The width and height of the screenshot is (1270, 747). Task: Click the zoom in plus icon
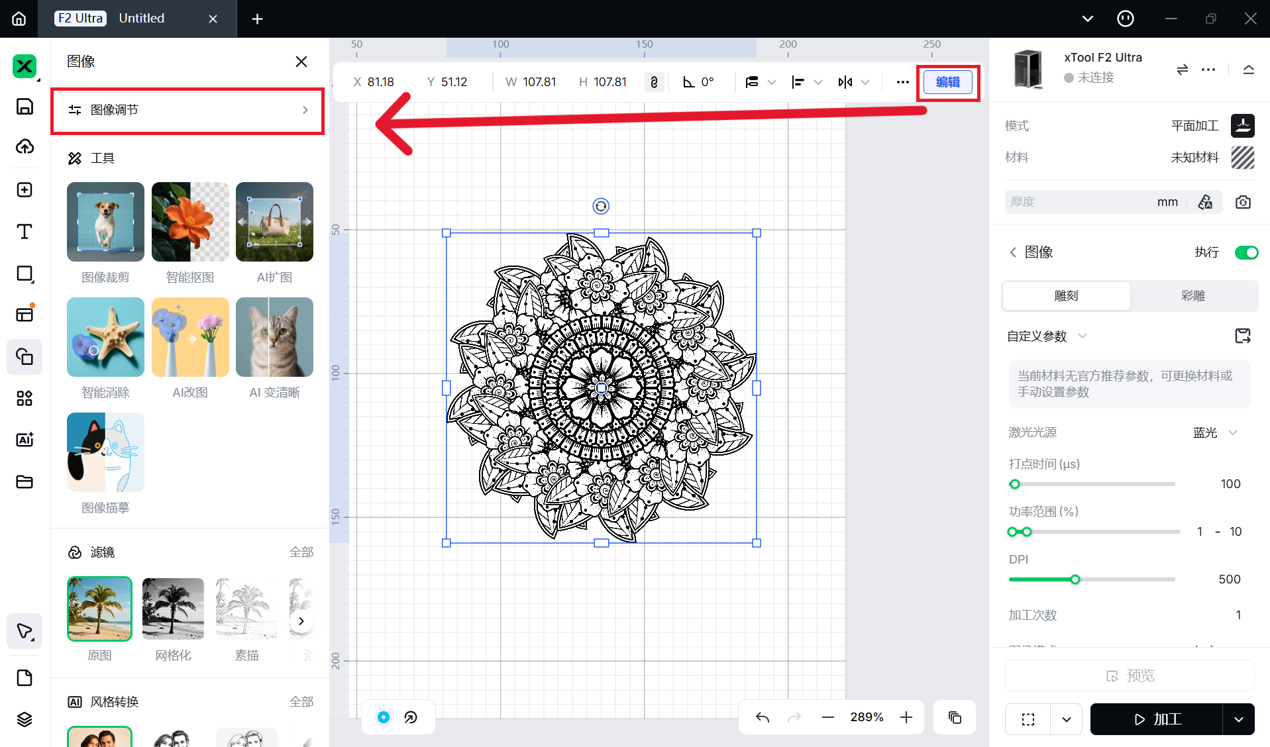pyautogui.click(x=906, y=717)
